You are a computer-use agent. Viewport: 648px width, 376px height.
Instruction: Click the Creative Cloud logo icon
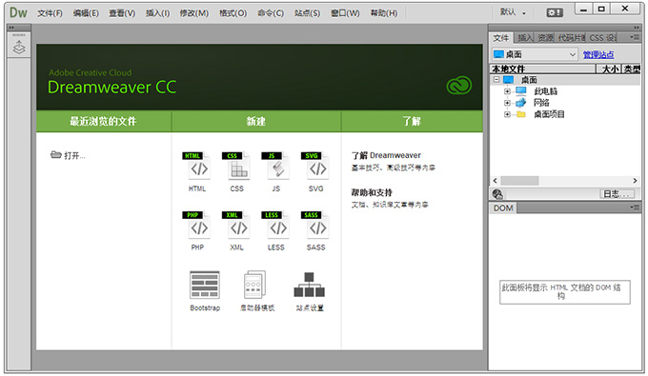[458, 86]
